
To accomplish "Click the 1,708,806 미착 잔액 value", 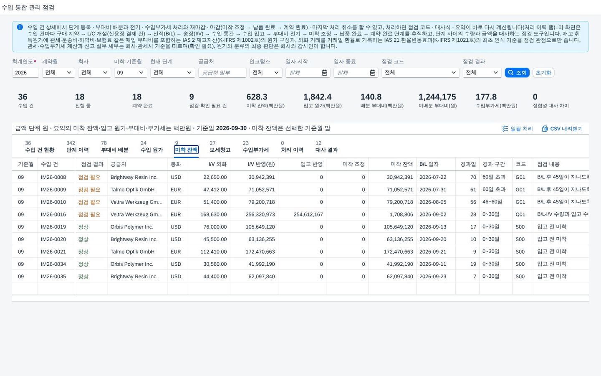I will [x=401, y=214].
